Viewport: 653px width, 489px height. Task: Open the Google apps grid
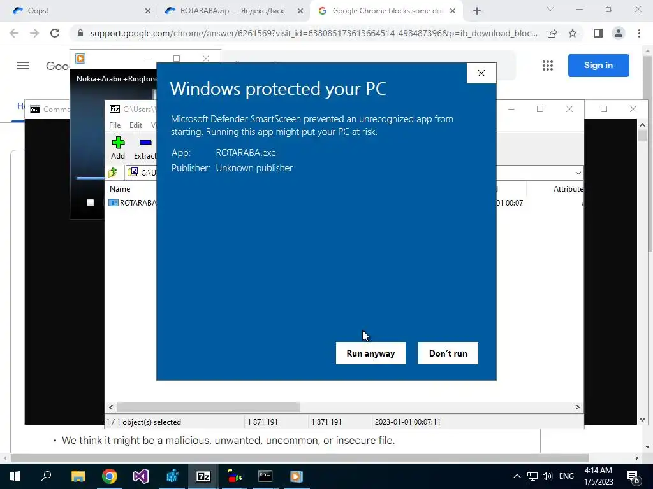click(x=548, y=66)
